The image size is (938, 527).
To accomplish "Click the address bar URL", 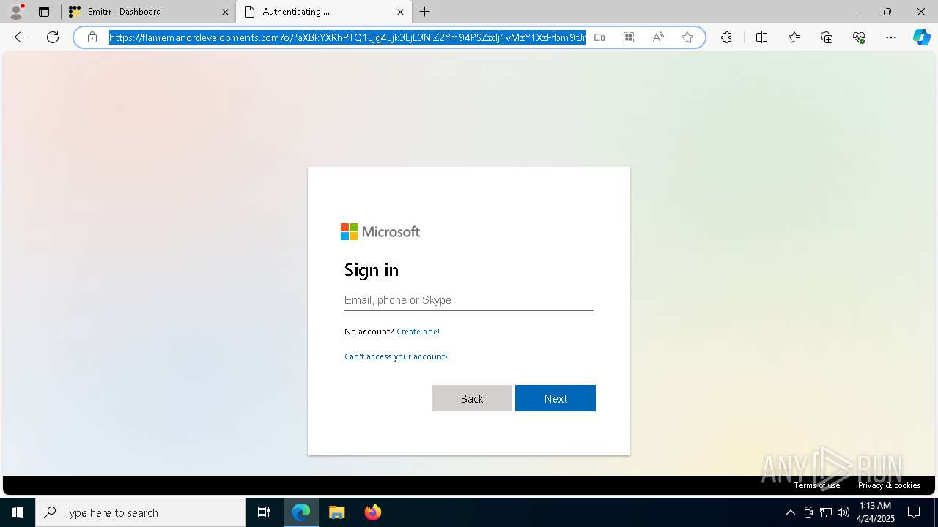I will pos(347,37).
